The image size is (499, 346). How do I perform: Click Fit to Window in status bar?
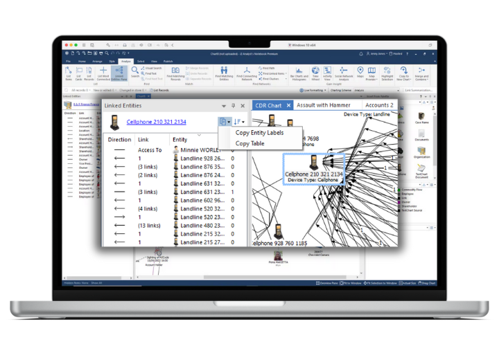351,283
